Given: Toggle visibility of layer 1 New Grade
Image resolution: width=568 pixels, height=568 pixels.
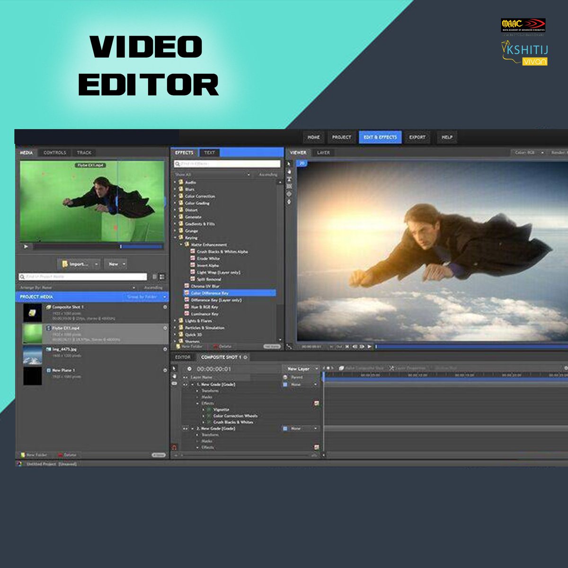Looking at the screenshot, I should click(186, 384).
